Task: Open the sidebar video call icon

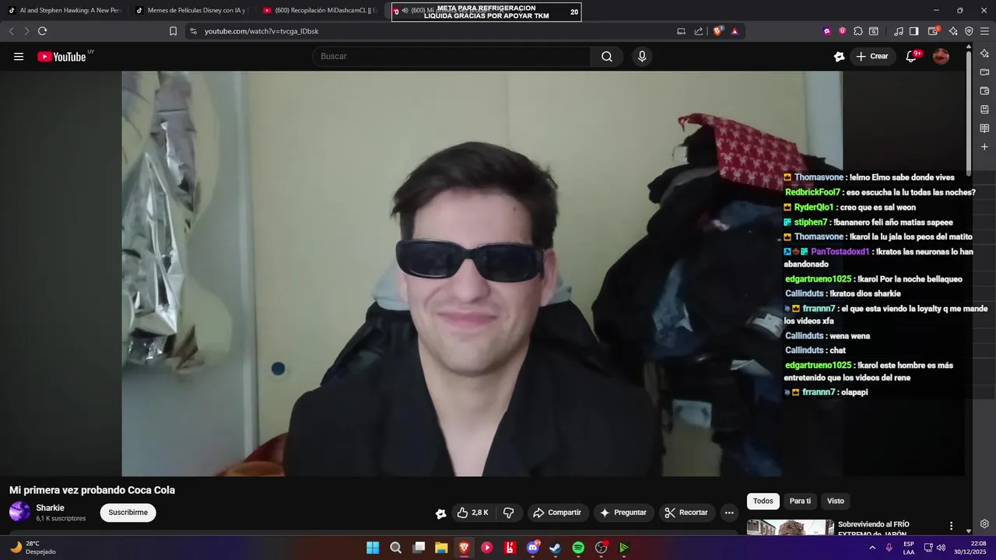Action: [984, 72]
